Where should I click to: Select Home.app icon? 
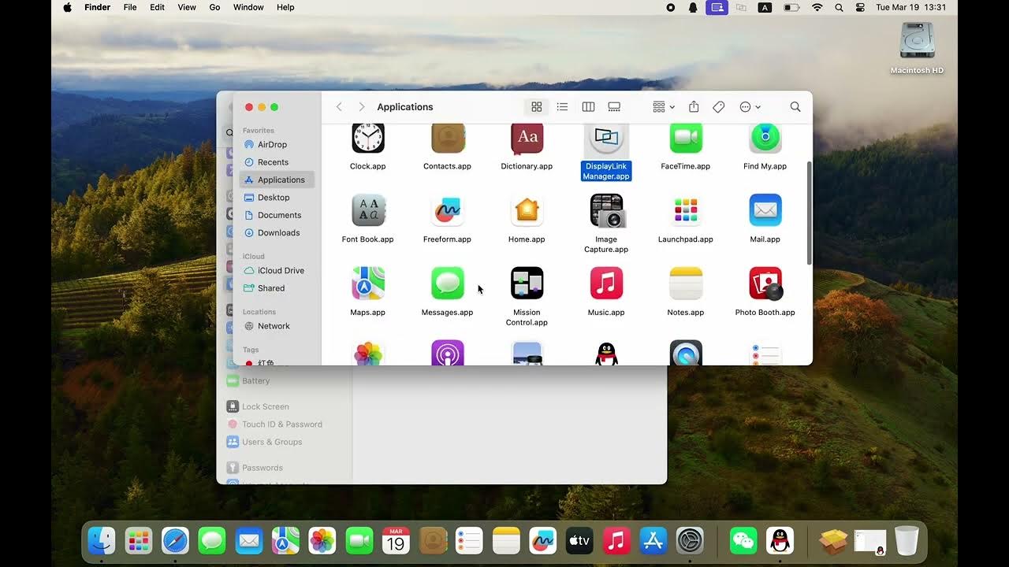click(527, 210)
